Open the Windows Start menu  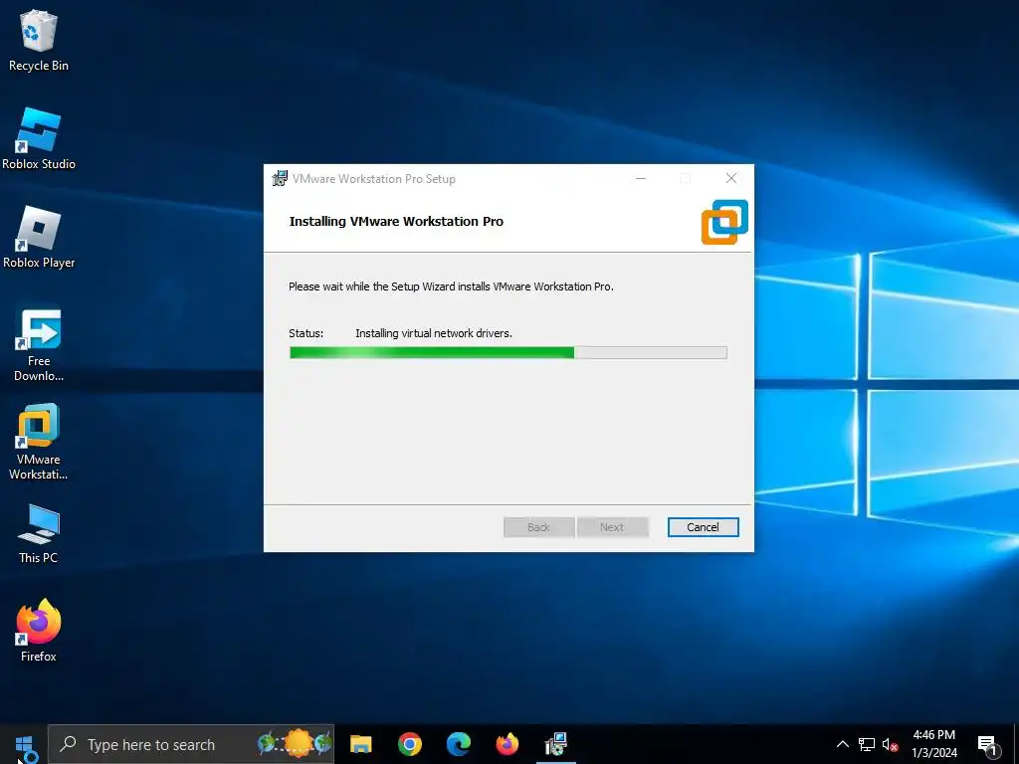coord(24,744)
